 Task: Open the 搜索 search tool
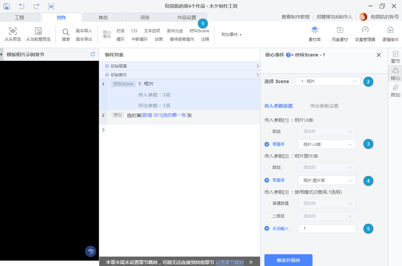coord(66,35)
